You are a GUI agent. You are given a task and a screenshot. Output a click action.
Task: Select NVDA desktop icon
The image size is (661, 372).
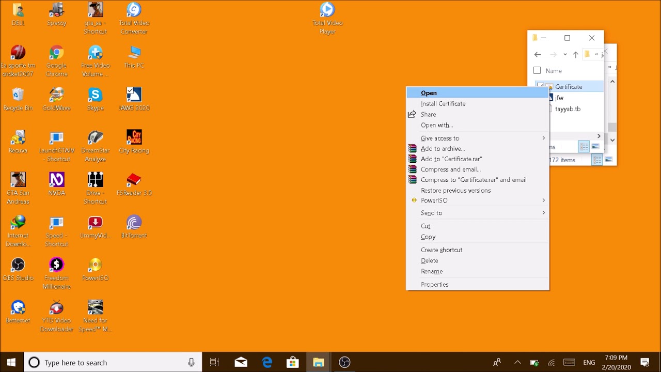(57, 184)
